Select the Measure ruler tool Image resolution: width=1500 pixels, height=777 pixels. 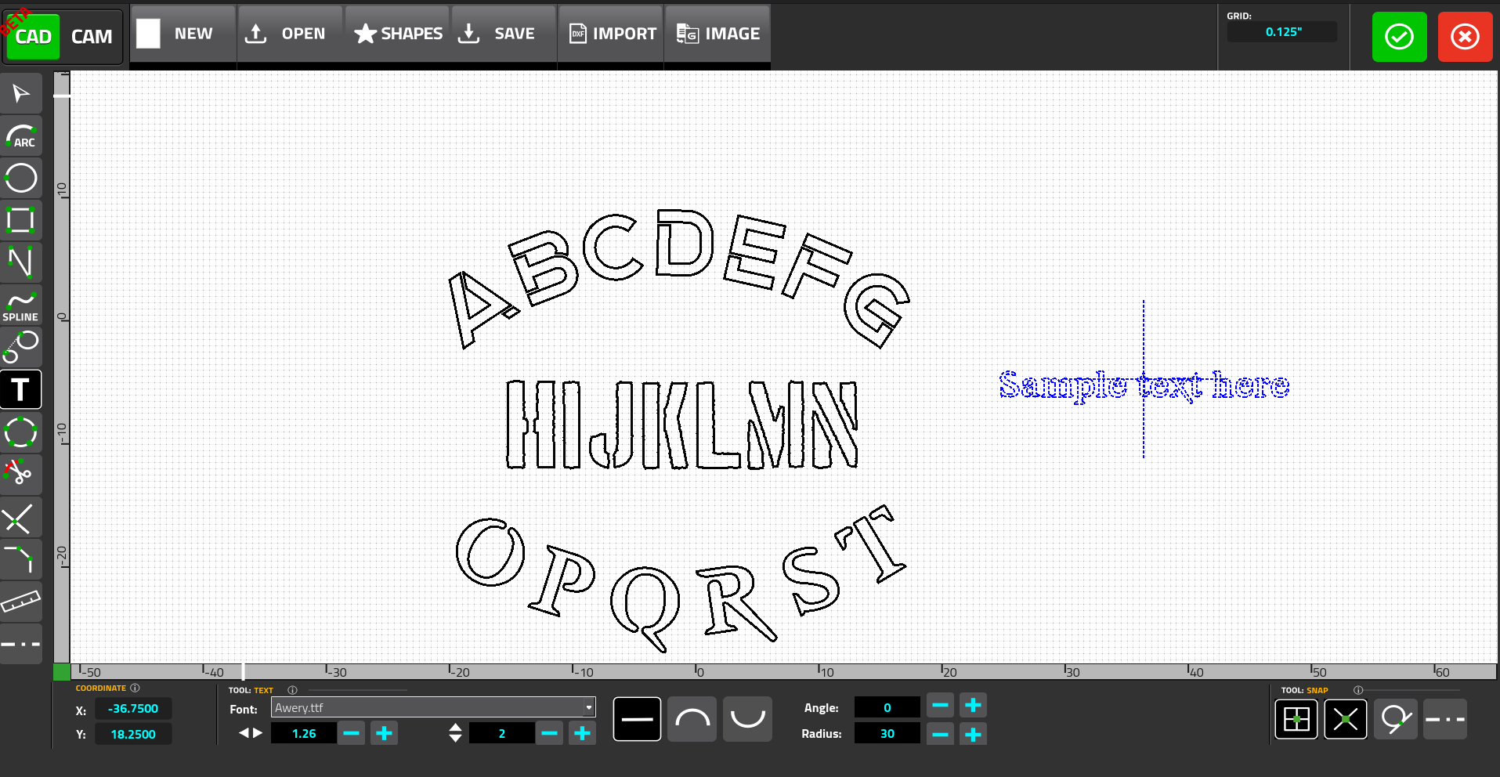click(21, 602)
